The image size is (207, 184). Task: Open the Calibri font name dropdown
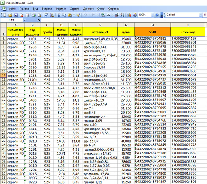tap(201, 15)
